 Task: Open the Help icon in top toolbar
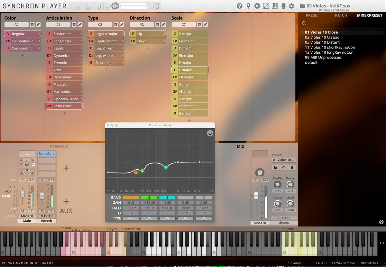(x=240, y=5)
